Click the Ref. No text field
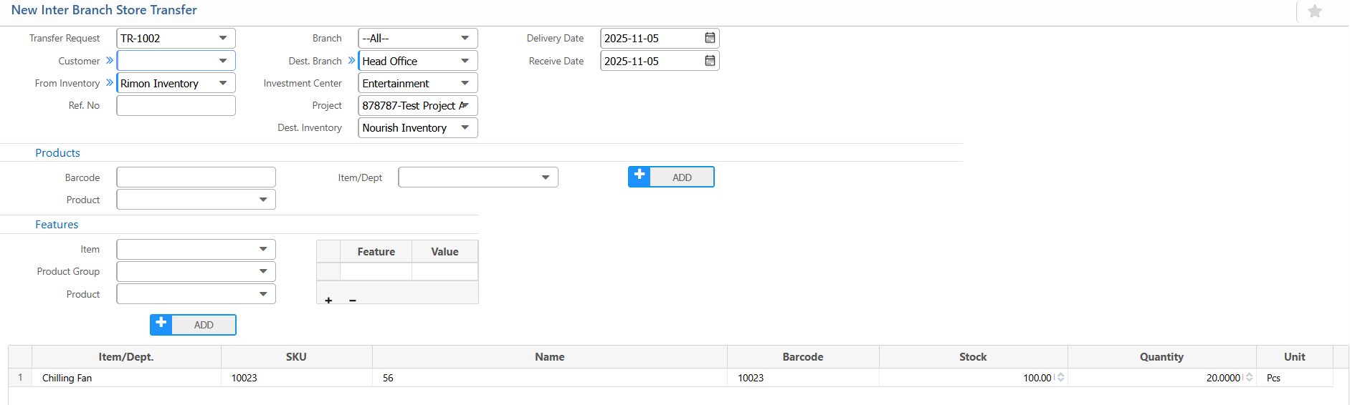Image resolution: width=1350 pixels, height=405 pixels. click(x=176, y=105)
